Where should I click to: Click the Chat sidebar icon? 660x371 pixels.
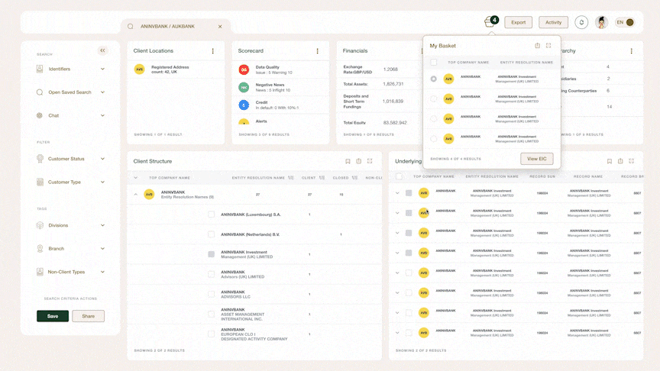pyautogui.click(x=40, y=115)
